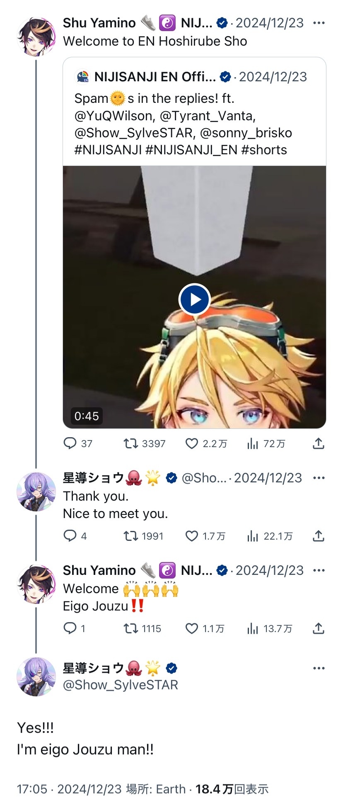Open Shu Yamino's avatar at the top
Screen dimensions: 343x803
point(36,36)
